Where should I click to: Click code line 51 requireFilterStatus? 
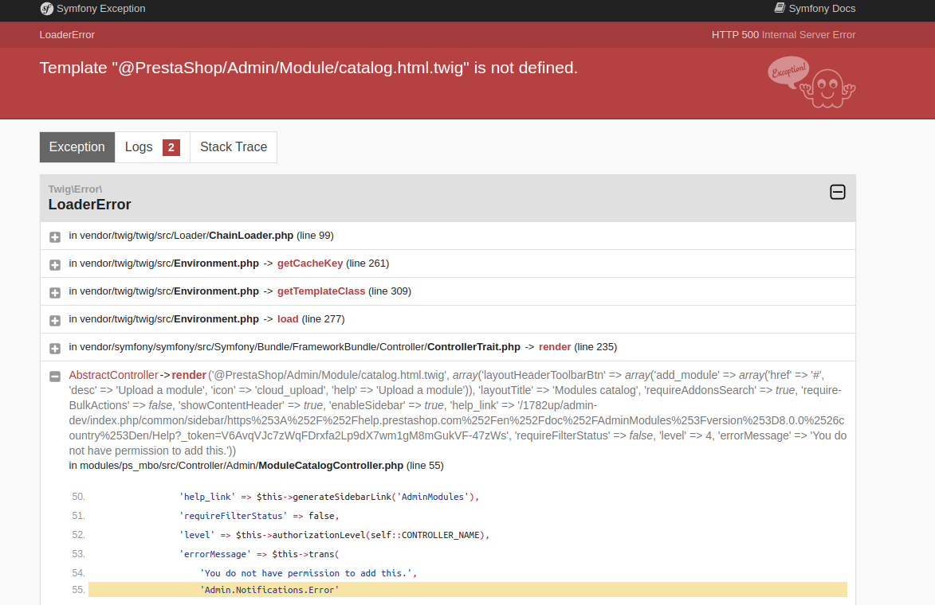pyautogui.click(x=259, y=516)
